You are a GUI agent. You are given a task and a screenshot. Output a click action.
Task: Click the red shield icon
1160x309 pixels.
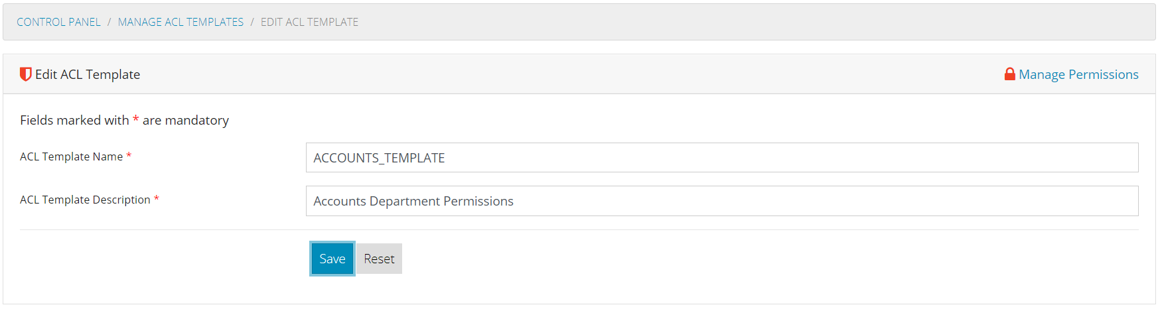pyautogui.click(x=26, y=74)
